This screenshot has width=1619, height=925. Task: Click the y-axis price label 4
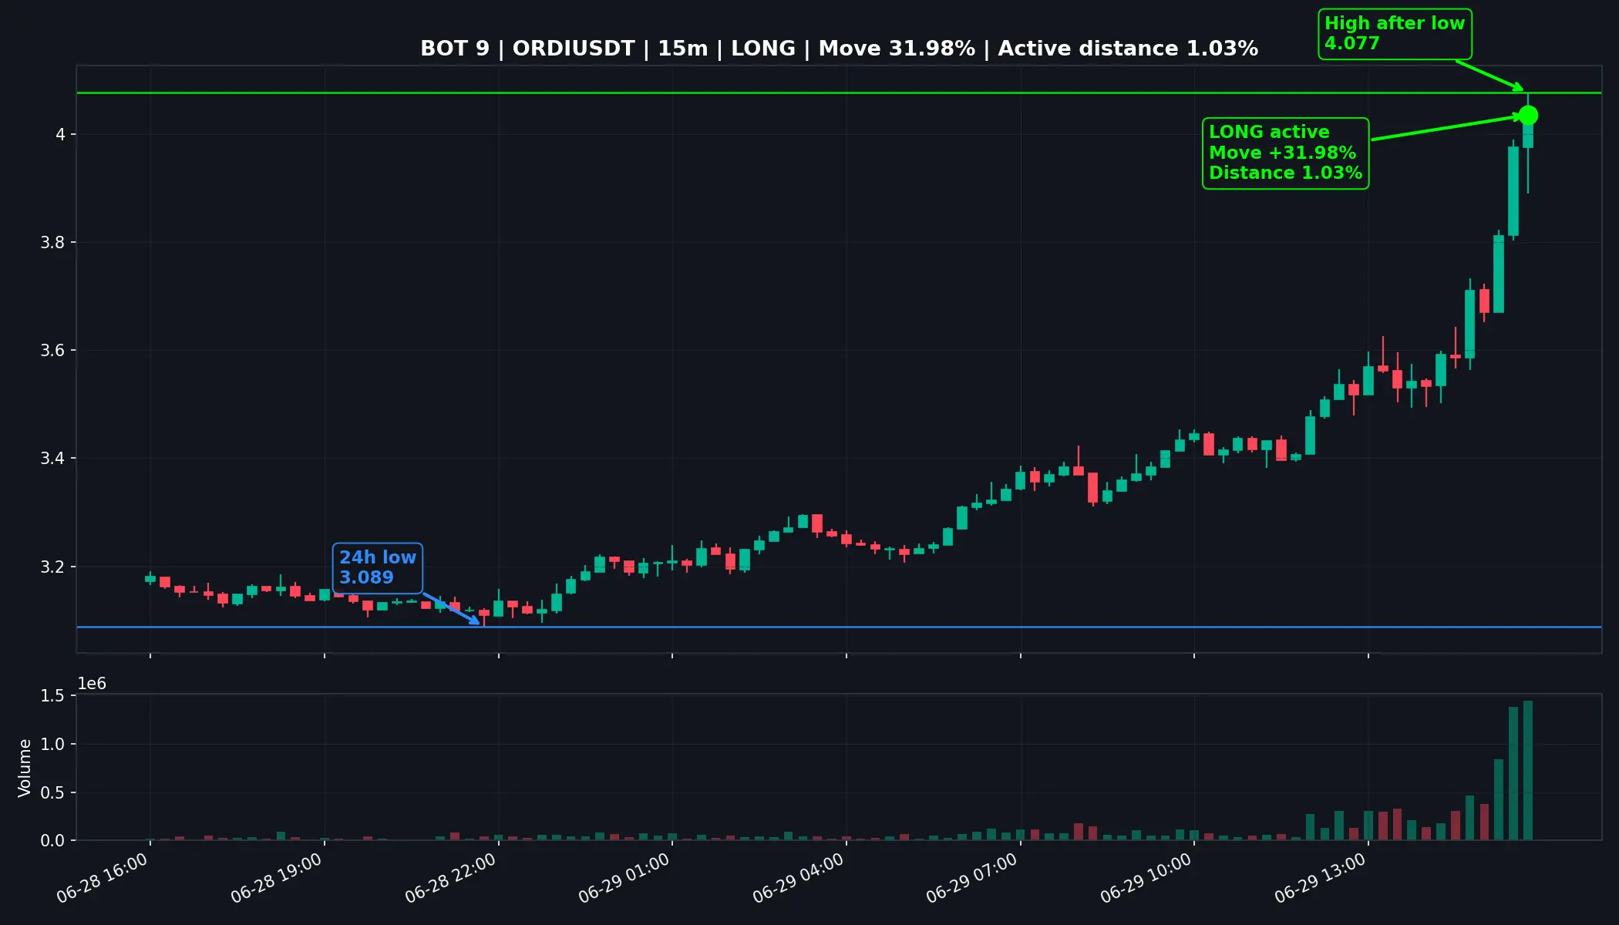(60, 135)
